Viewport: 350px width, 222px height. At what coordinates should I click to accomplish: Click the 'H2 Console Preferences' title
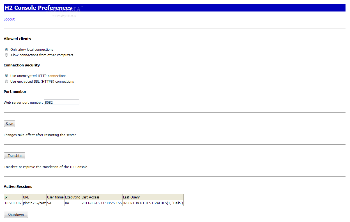[38, 8]
